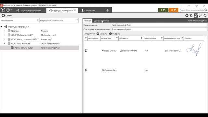This screenshot has width=208, height=117.
Task: Expand ООО "Наша компания с НДС" node
Action: [x=5, y=39]
